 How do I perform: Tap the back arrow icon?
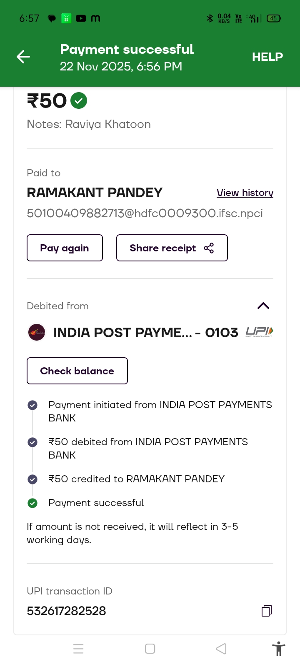[23, 57]
